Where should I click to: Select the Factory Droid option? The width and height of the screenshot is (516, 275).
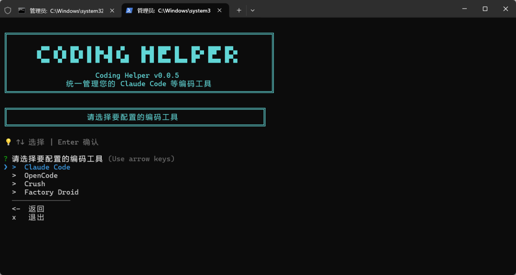51,192
